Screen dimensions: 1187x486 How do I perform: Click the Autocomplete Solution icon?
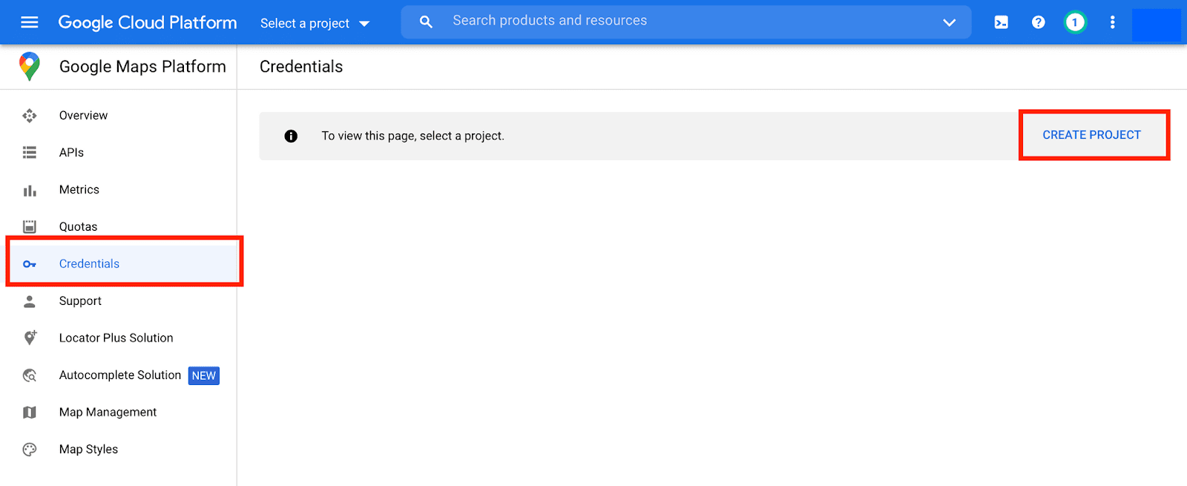[x=30, y=375]
